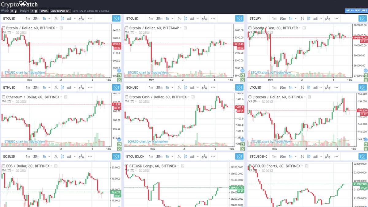Select 30m interval on BTCUSDLONGS chart
Viewport: 368px width, 207px height.
159,156
